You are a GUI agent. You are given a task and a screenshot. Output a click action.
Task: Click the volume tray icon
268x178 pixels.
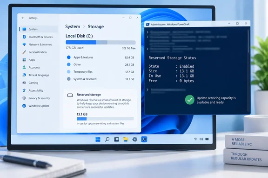(x=201, y=139)
